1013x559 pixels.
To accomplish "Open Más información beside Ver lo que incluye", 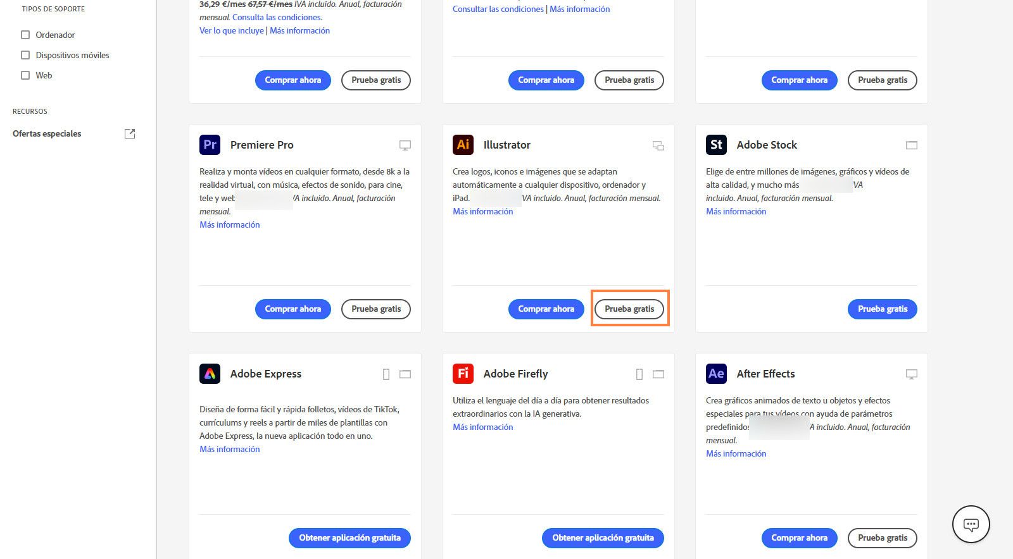I will pos(300,30).
